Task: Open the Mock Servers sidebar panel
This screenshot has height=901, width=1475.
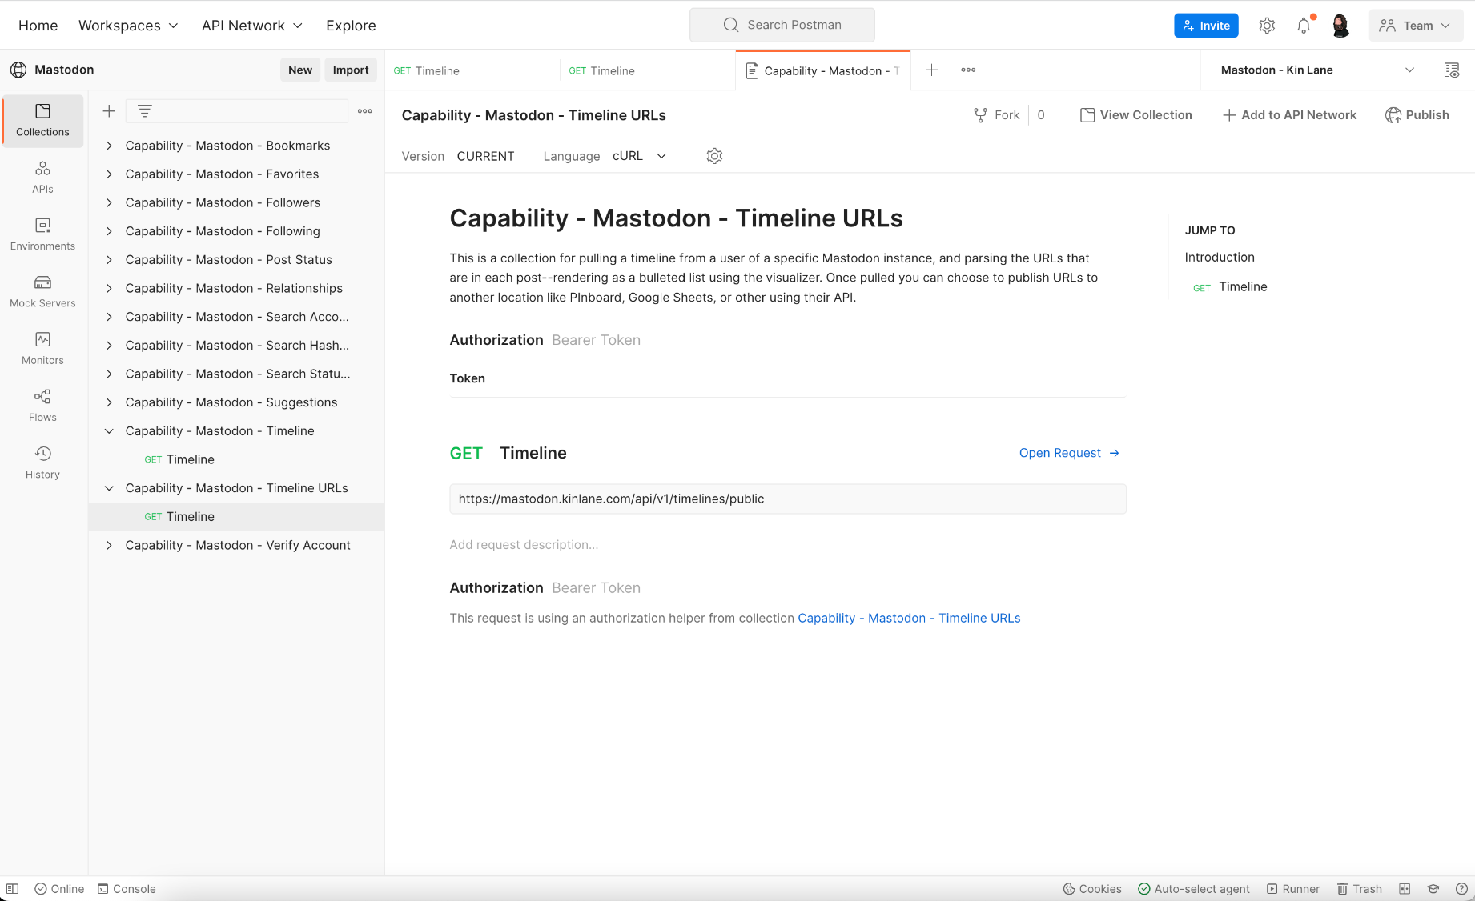Action: click(43, 292)
